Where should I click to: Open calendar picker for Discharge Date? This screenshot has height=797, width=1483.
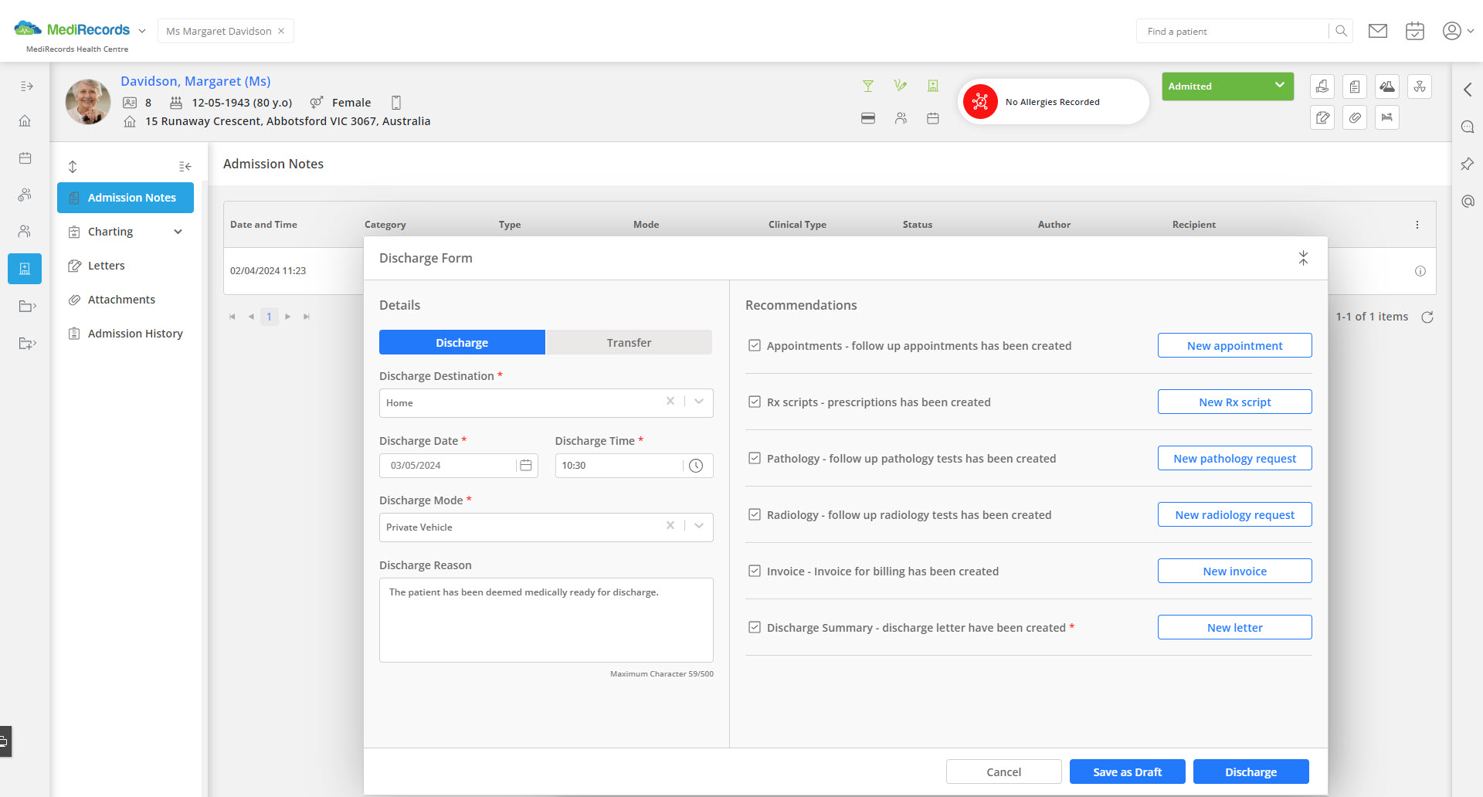coord(526,466)
